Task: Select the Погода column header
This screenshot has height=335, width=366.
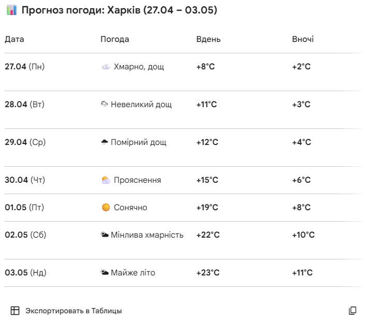Action: click(x=115, y=39)
